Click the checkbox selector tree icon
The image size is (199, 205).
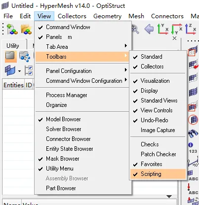[x=29, y=70]
